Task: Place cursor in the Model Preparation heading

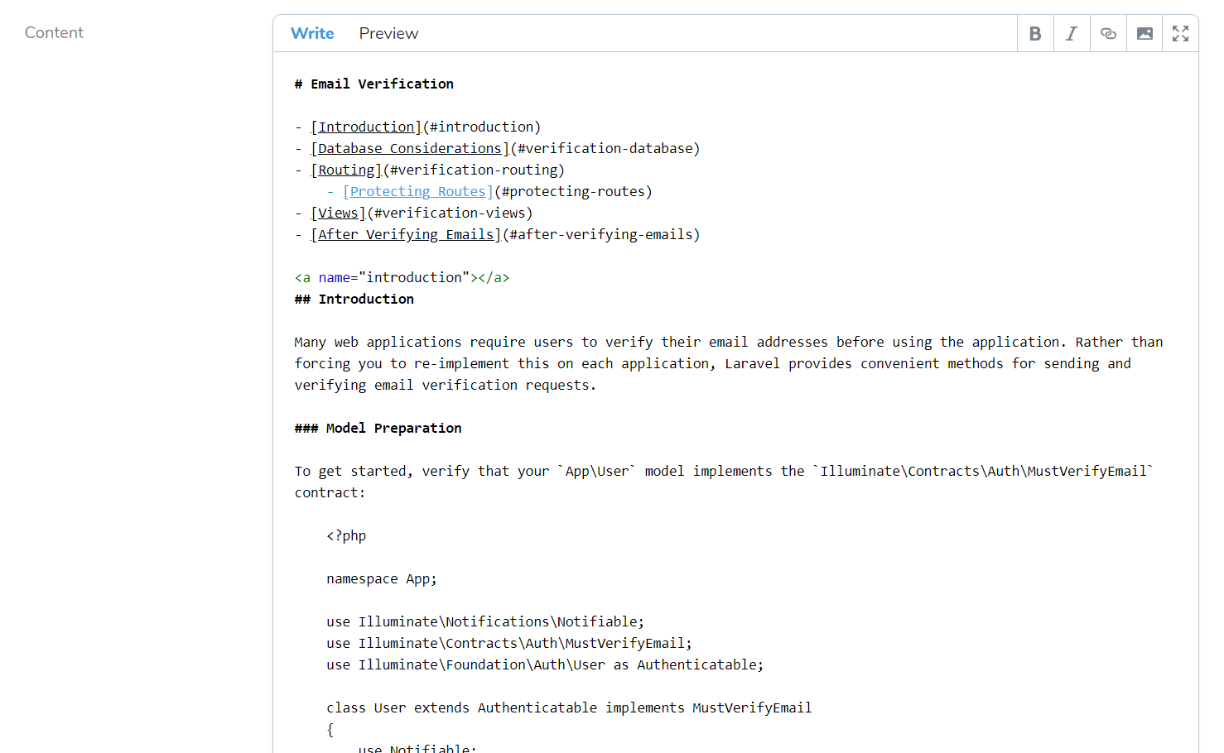Action: 378,428
